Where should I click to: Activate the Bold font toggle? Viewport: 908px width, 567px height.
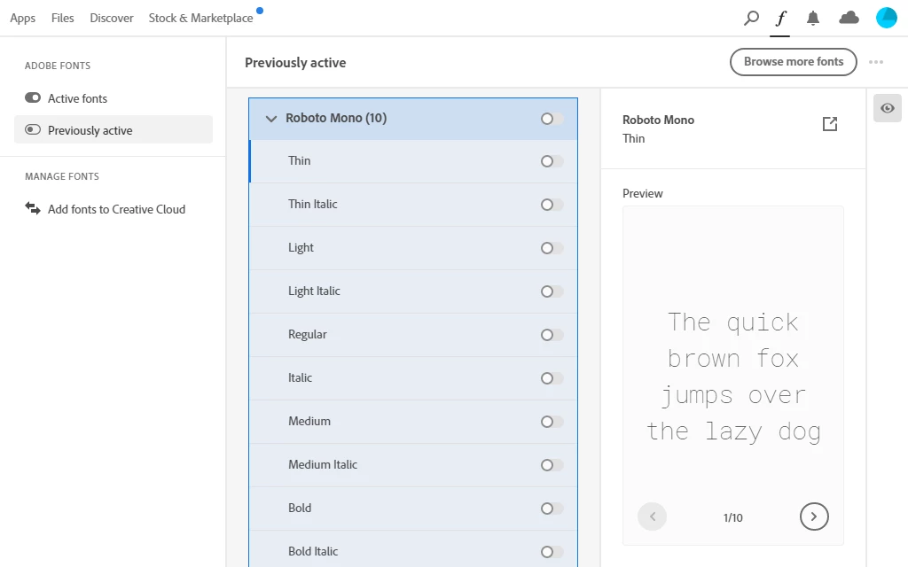[552, 509]
